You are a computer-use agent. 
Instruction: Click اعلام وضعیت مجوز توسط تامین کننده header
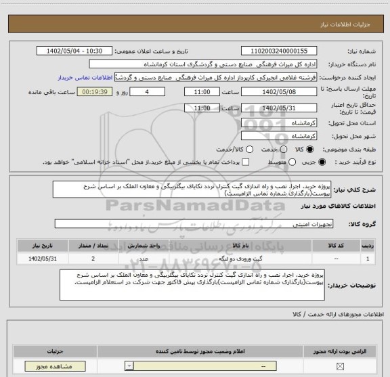point(200,351)
